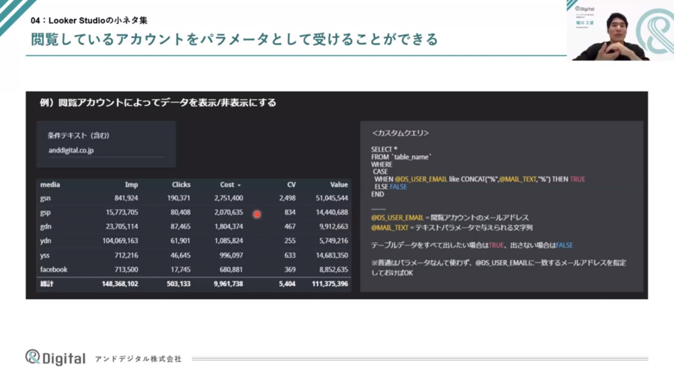Click the SELECT * line in the query
Image resolution: width=674 pixels, height=378 pixels.
tap(385, 149)
